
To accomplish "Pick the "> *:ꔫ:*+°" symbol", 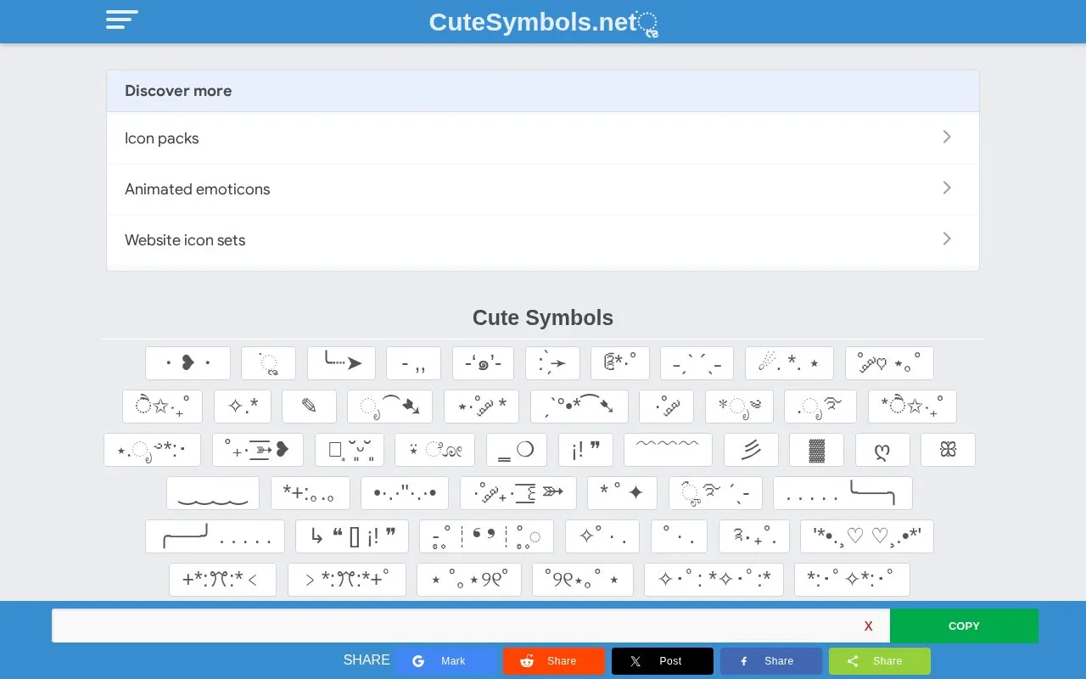I will coord(347,580).
